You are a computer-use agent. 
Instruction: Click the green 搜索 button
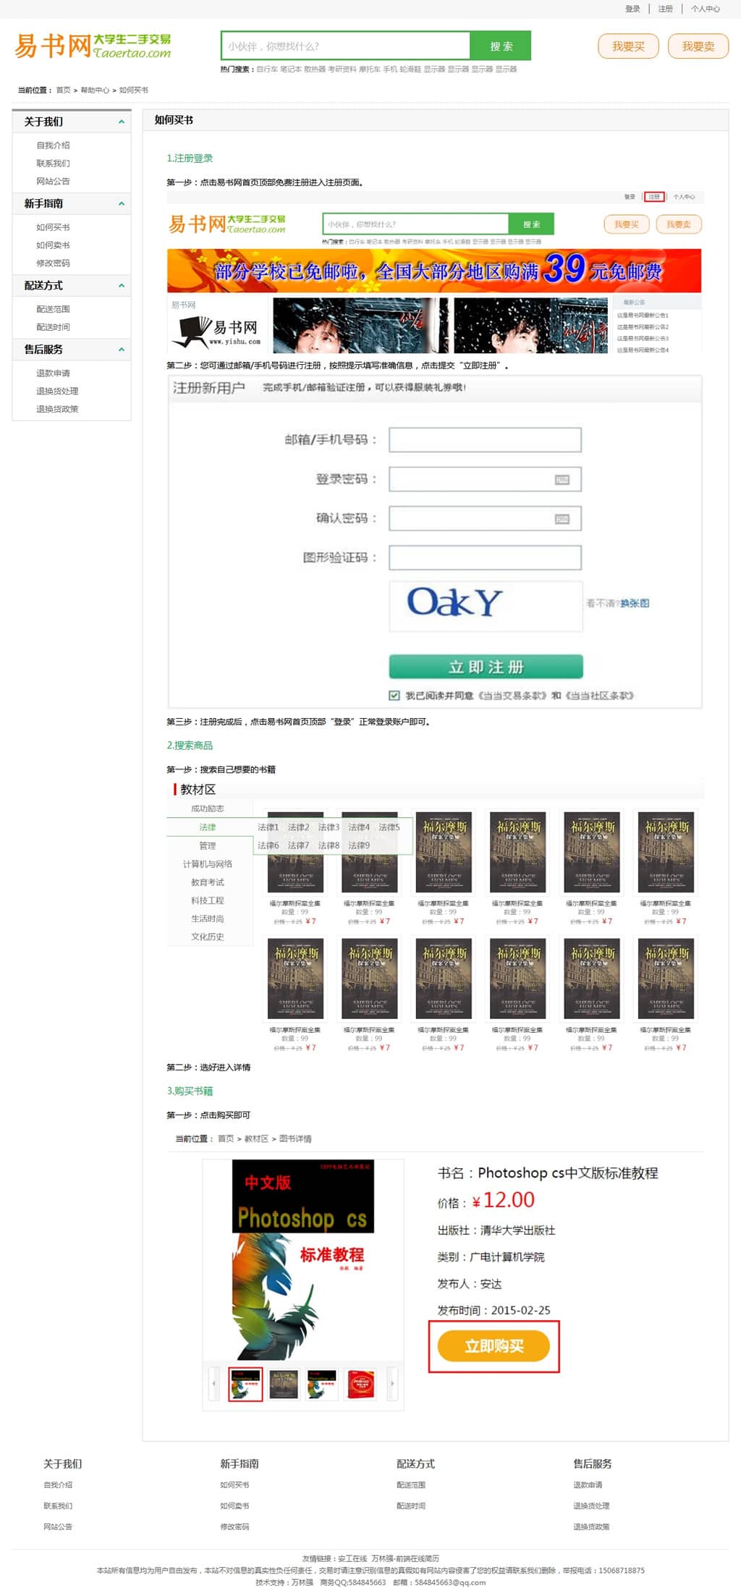[x=501, y=46]
